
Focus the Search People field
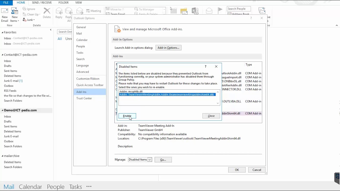coord(239,9)
